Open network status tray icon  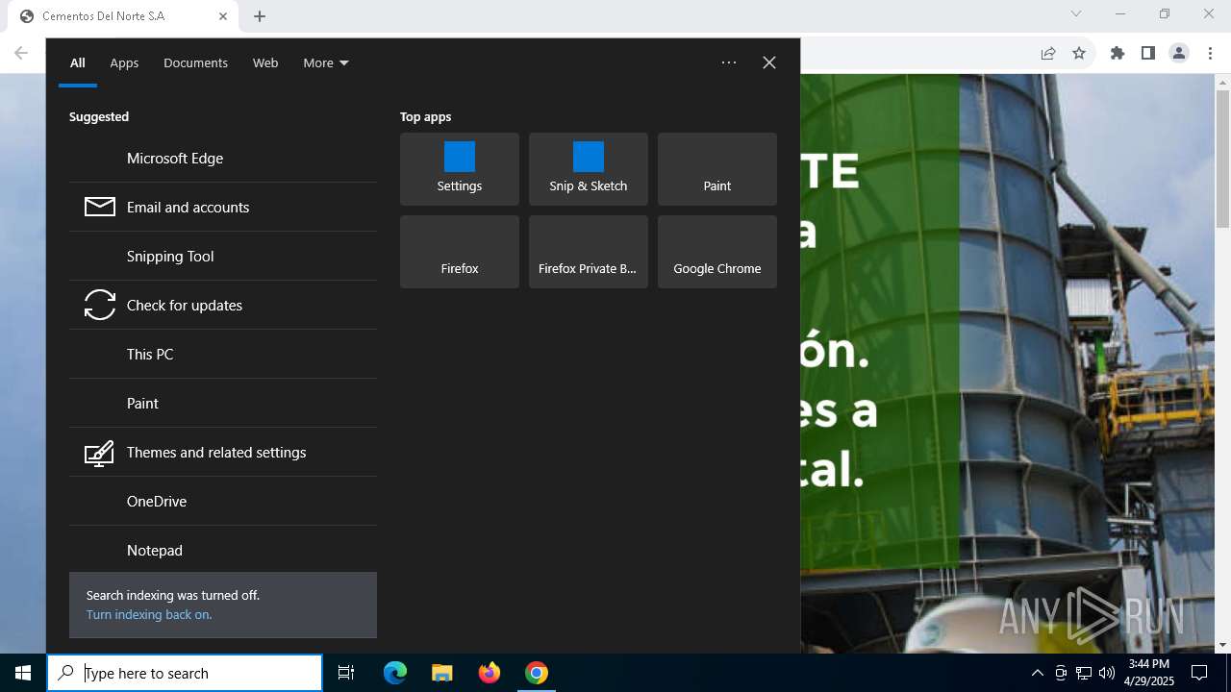[x=1084, y=673]
